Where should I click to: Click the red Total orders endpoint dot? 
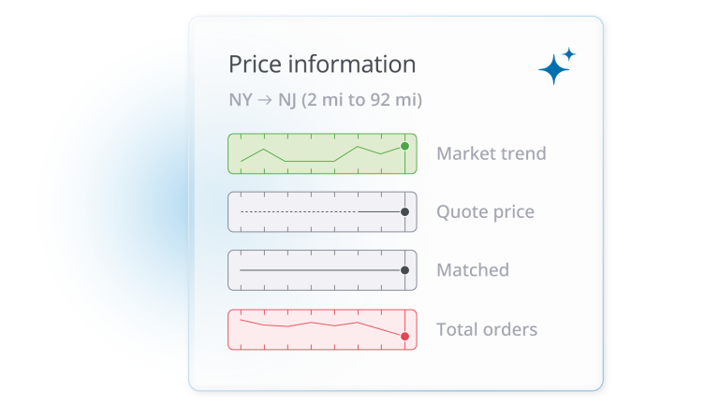404,336
